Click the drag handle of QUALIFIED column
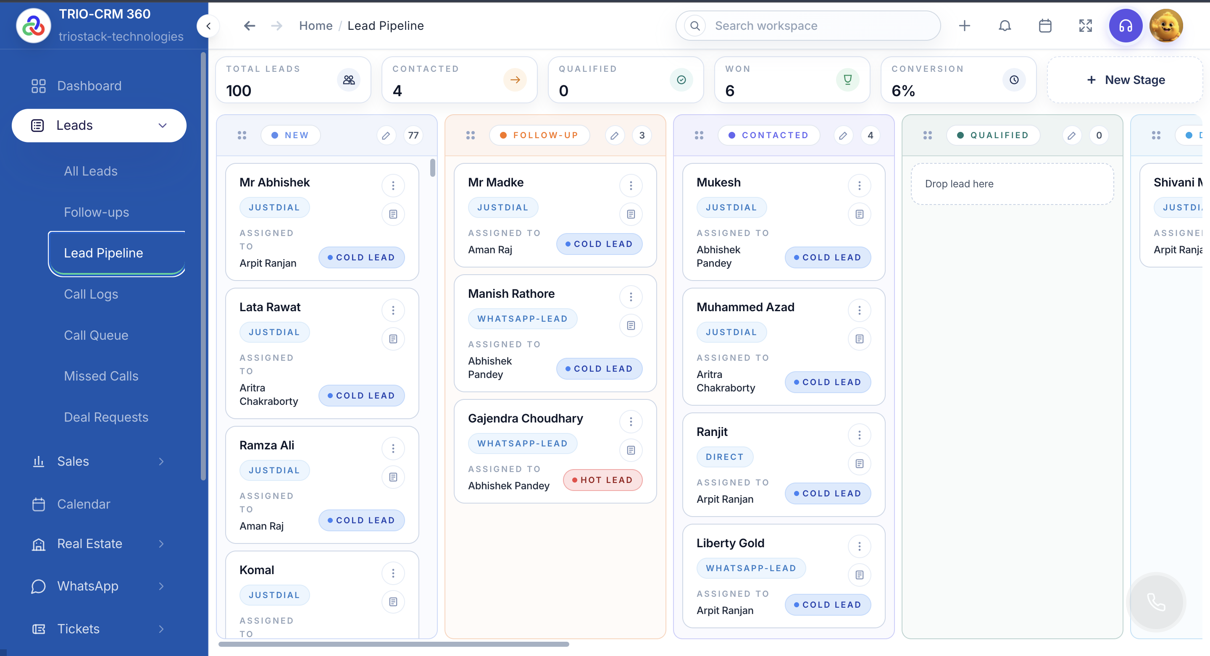Image resolution: width=1210 pixels, height=656 pixels. pos(928,135)
